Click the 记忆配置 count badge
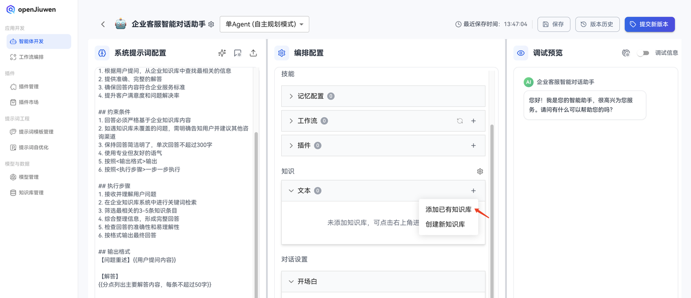This screenshot has height=298, width=691. click(330, 96)
